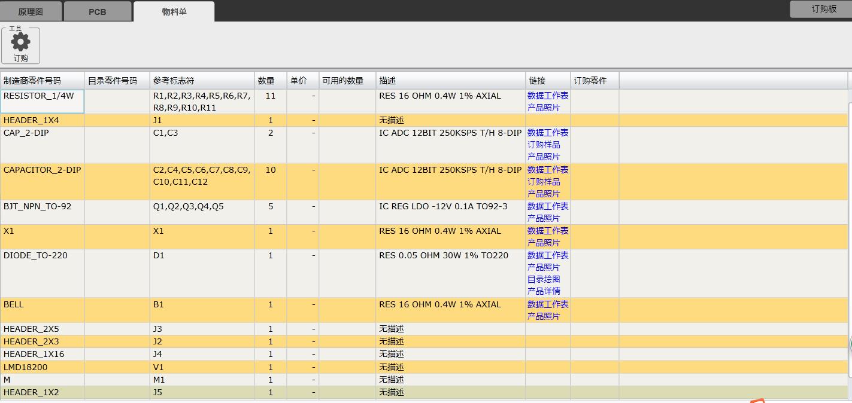Open 产品照片 link for BELL row
The width and height of the screenshot is (852, 403).
pos(544,316)
